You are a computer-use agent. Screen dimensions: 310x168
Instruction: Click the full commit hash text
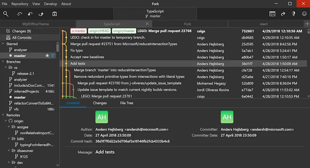(133, 141)
